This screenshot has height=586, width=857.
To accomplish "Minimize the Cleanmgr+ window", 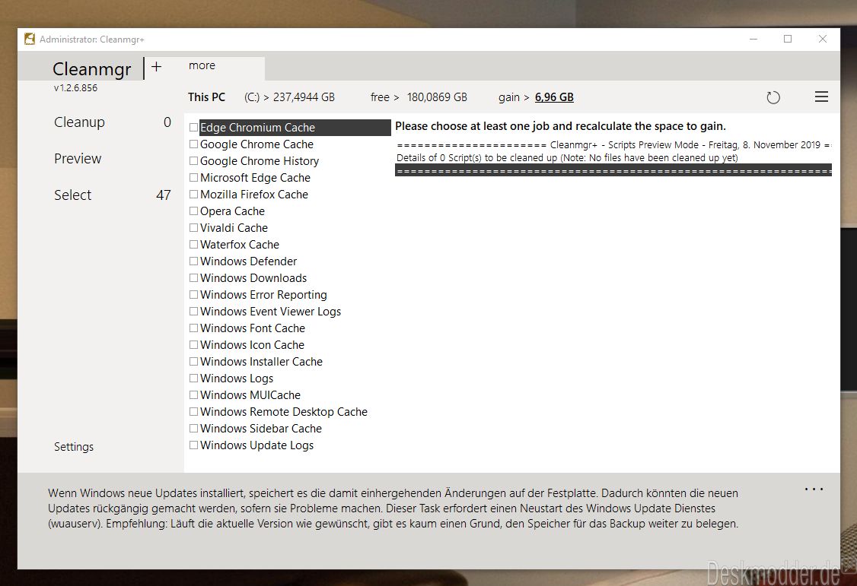I will [753, 39].
